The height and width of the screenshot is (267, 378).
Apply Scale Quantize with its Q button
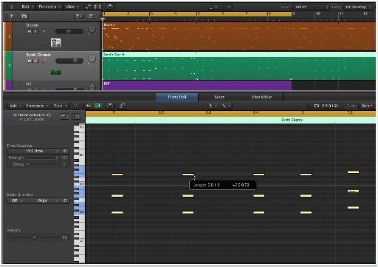pos(66,200)
